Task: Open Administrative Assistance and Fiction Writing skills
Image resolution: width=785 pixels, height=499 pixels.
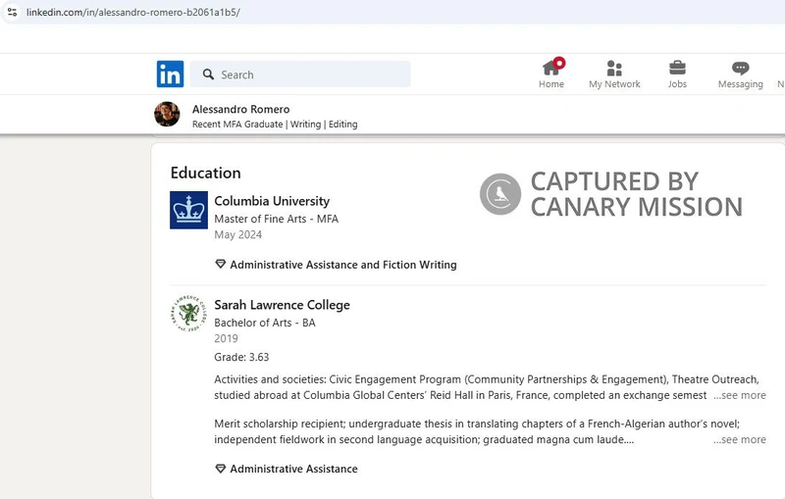Action: tap(342, 265)
